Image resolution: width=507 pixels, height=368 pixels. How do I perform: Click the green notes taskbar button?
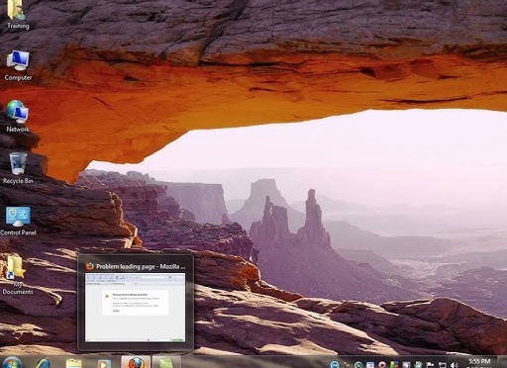point(166,362)
